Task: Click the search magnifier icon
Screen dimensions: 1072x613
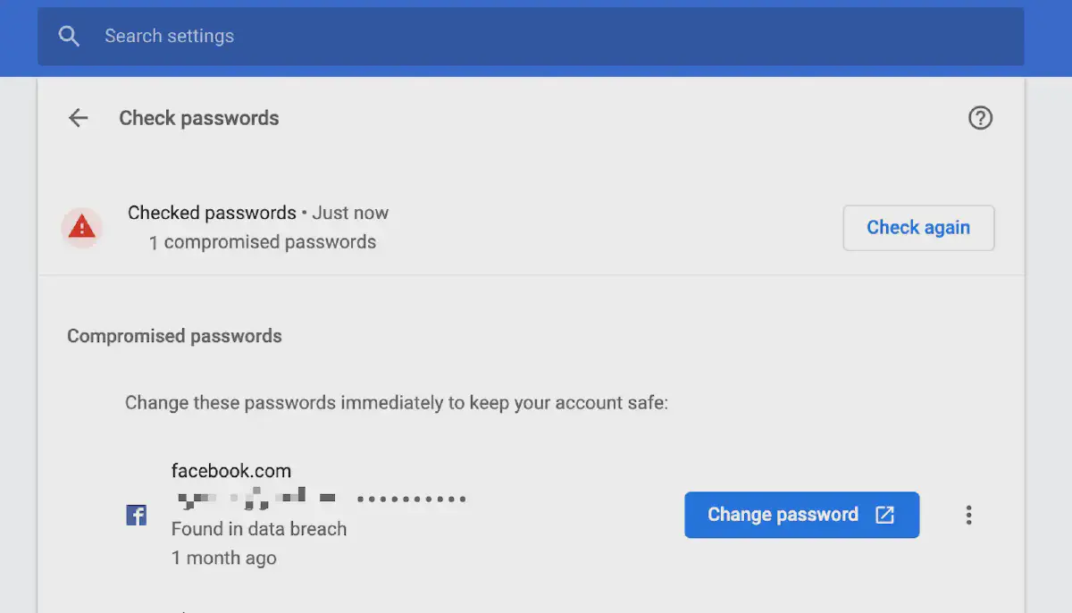Action: click(x=69, y=36)
